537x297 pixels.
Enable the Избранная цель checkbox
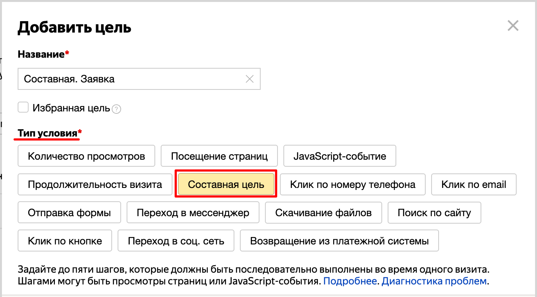(24, 107)
